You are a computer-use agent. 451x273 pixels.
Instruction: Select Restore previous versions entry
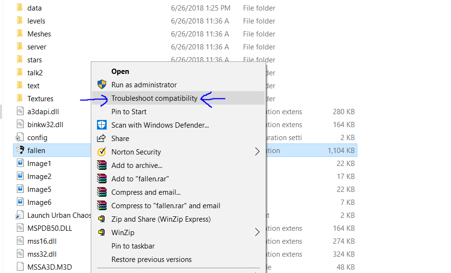tap(151, 259)
